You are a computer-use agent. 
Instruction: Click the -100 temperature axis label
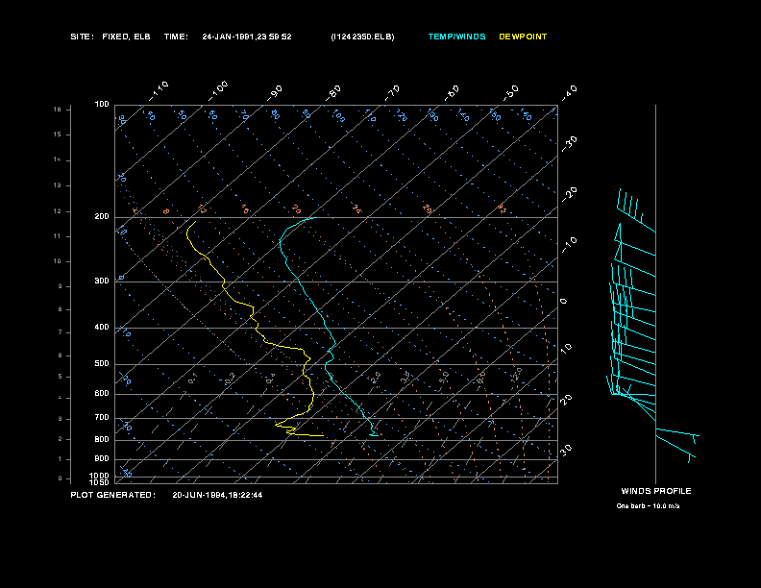[218, 91]
